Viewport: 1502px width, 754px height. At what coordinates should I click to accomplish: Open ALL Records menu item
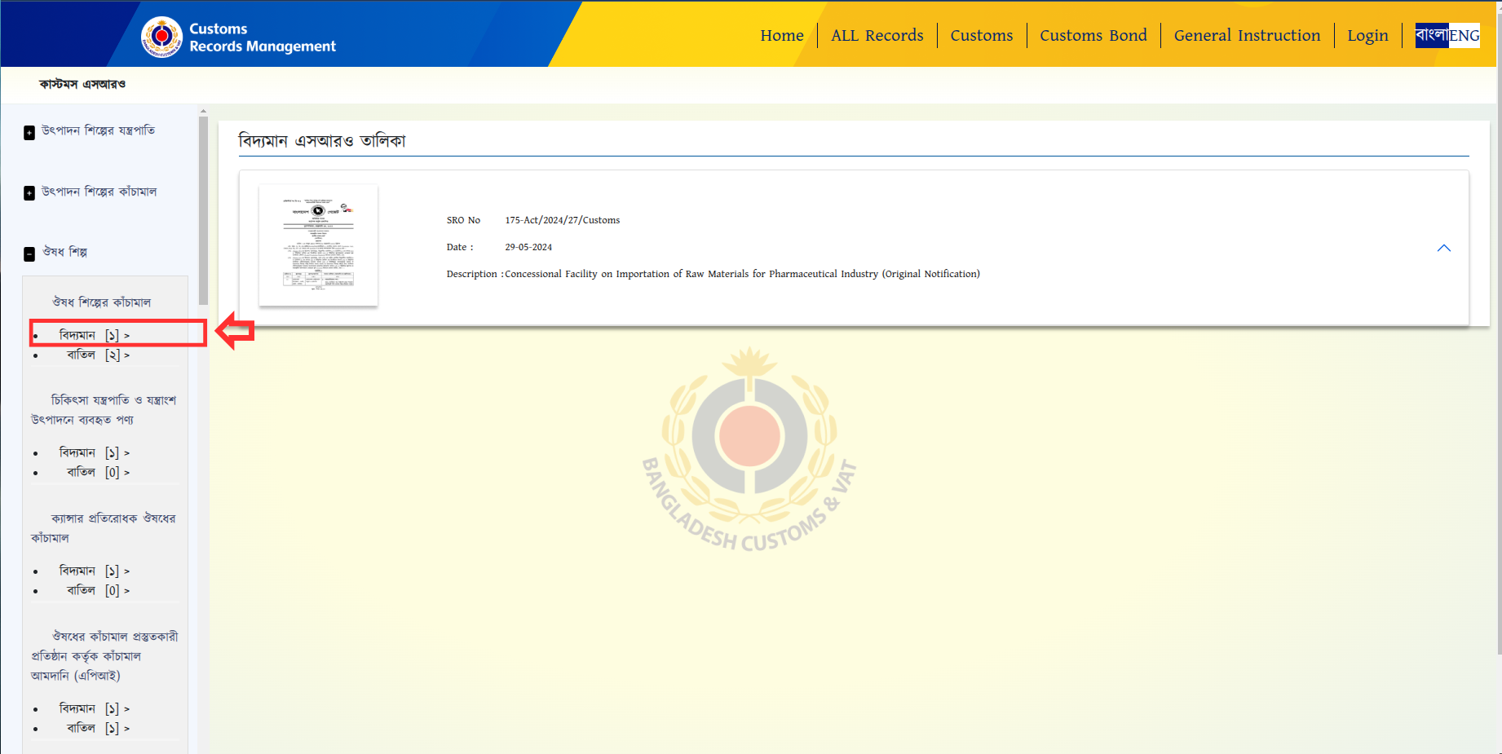click(877, 35)
